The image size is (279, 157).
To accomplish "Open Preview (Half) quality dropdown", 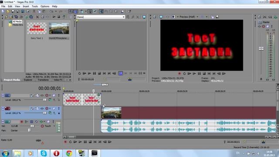I will pos(197,17).
